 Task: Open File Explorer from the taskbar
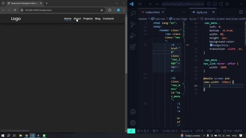(20, 135)
